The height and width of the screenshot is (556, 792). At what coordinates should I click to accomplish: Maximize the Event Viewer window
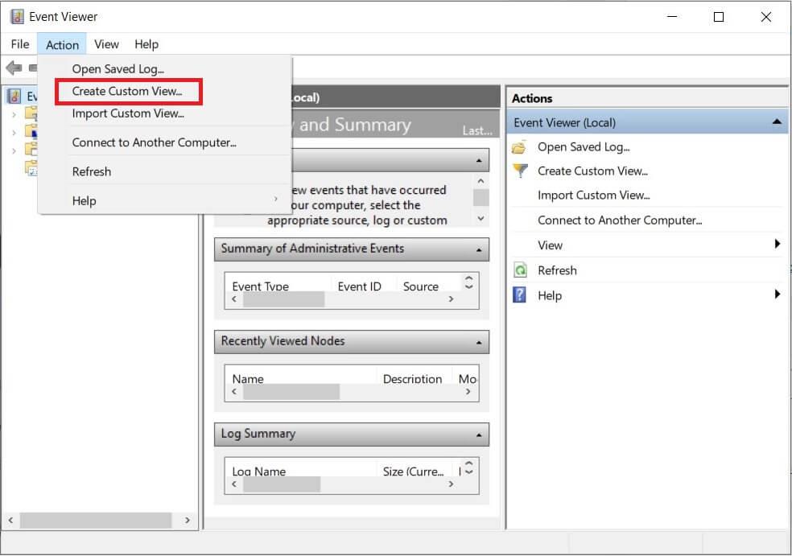click(718, 17)
